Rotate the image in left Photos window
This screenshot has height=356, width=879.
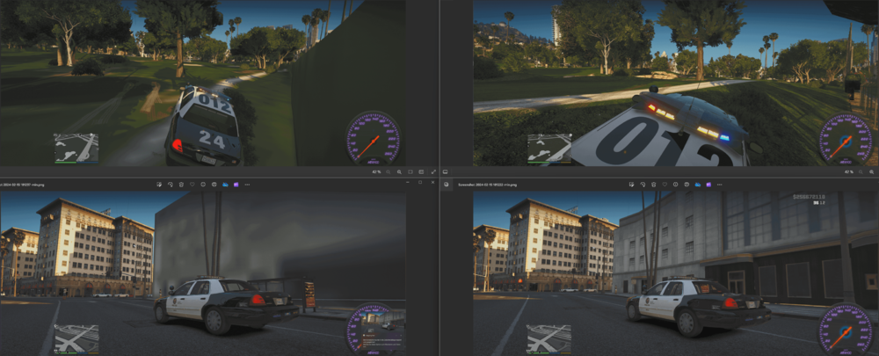[x=171, y=185]
